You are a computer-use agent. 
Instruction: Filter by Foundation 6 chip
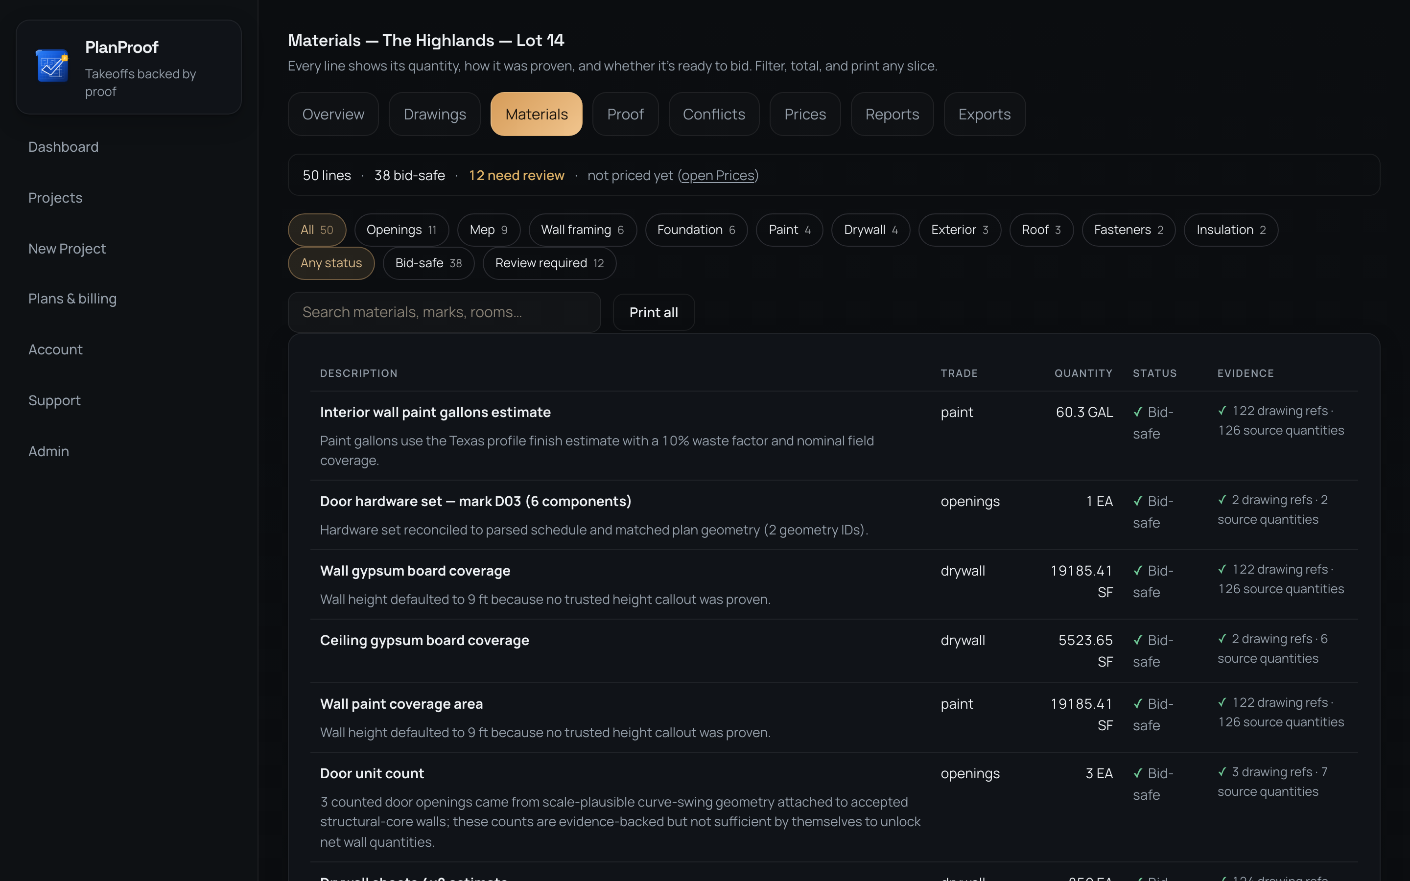[x=696, y=230]
